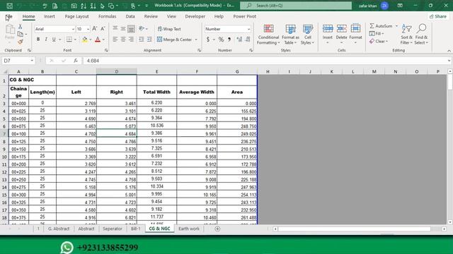
Task: Click the Cut scissors icon
Action: [x=21, y=27]
